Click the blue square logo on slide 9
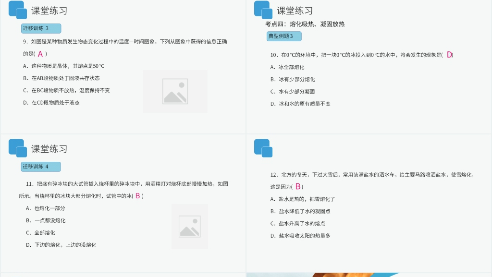The width and height of the screenshot is (492, 277). coord(17,10)
